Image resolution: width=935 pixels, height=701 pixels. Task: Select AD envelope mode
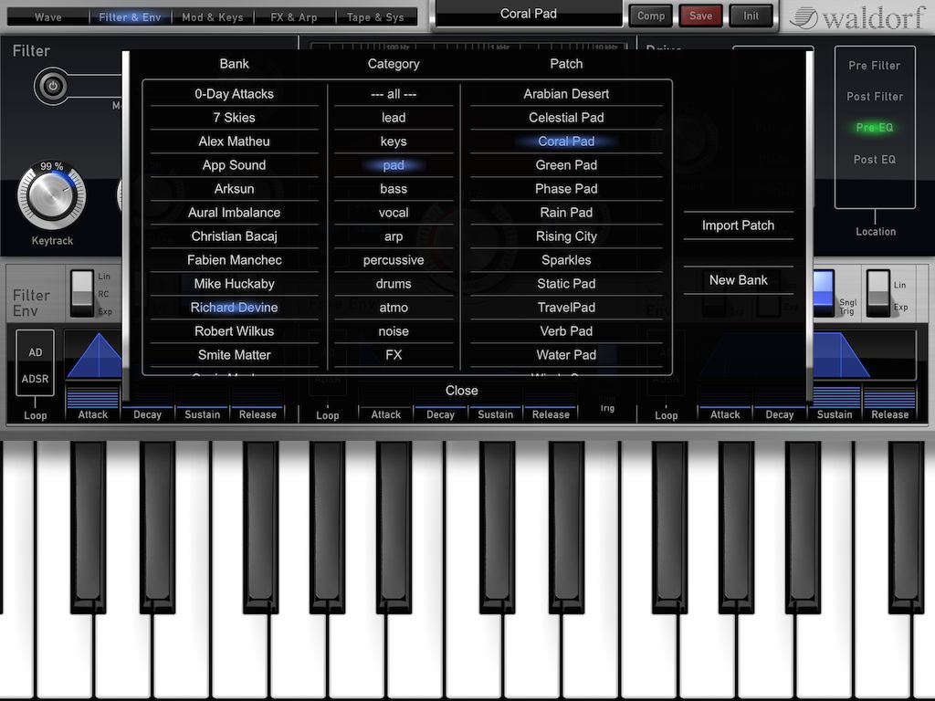tap(36, 352)
